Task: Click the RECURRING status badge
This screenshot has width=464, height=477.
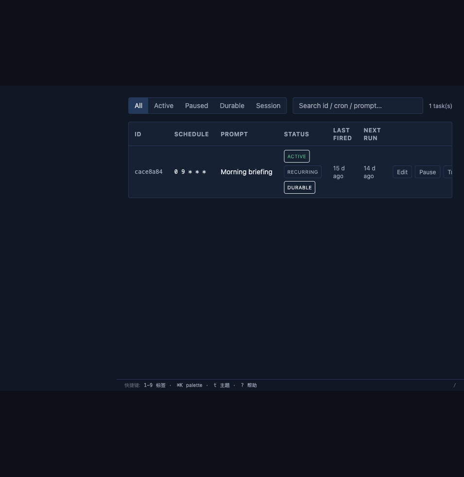Action: (302, 172)
